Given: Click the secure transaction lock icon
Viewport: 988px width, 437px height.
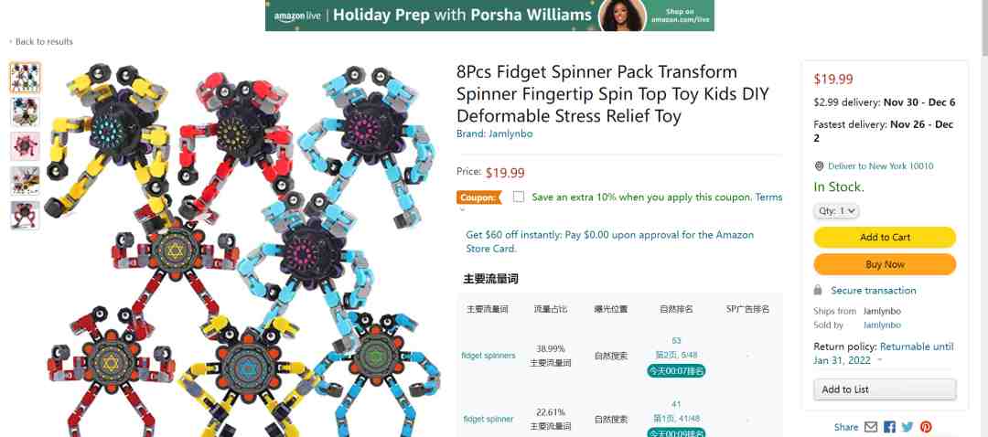Looking at the screenshot, I should click(x=818, y=291).
